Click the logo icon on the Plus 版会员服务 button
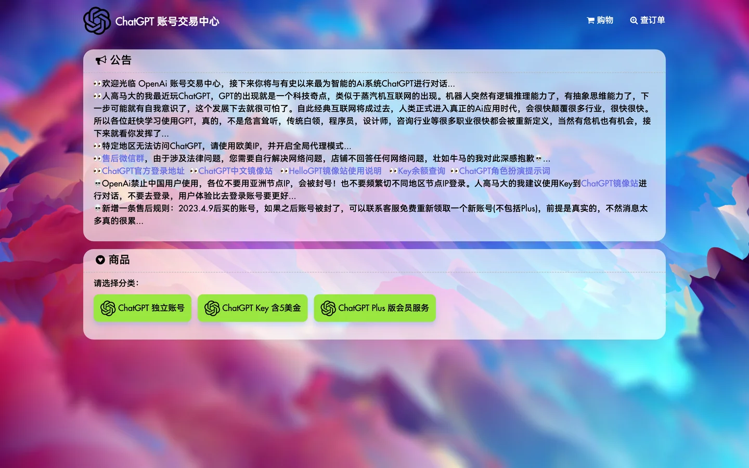749x468 pixels. (328, 308)
